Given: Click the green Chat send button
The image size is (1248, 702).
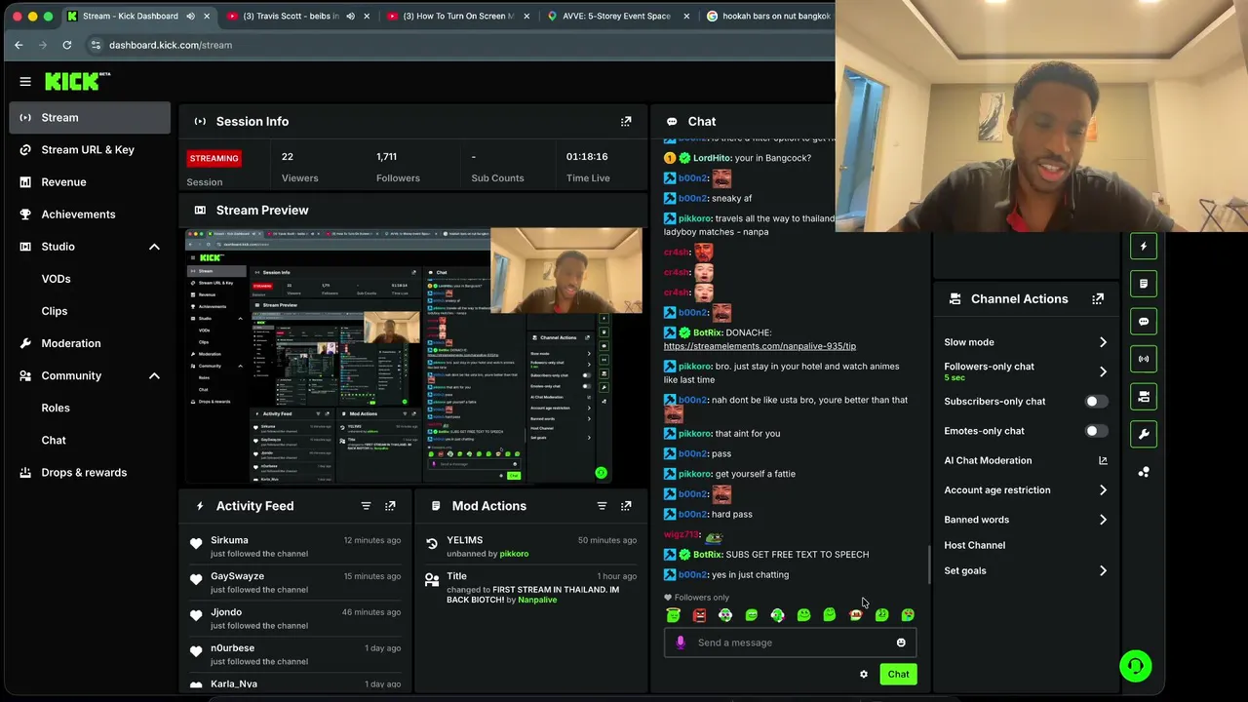Looking at the screenshot, I should [x=898, y=674].
